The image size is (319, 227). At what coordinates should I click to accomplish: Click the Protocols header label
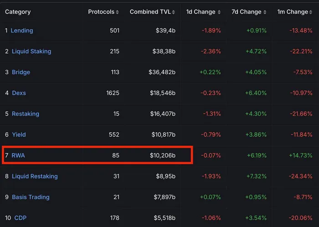pos(101,12)
